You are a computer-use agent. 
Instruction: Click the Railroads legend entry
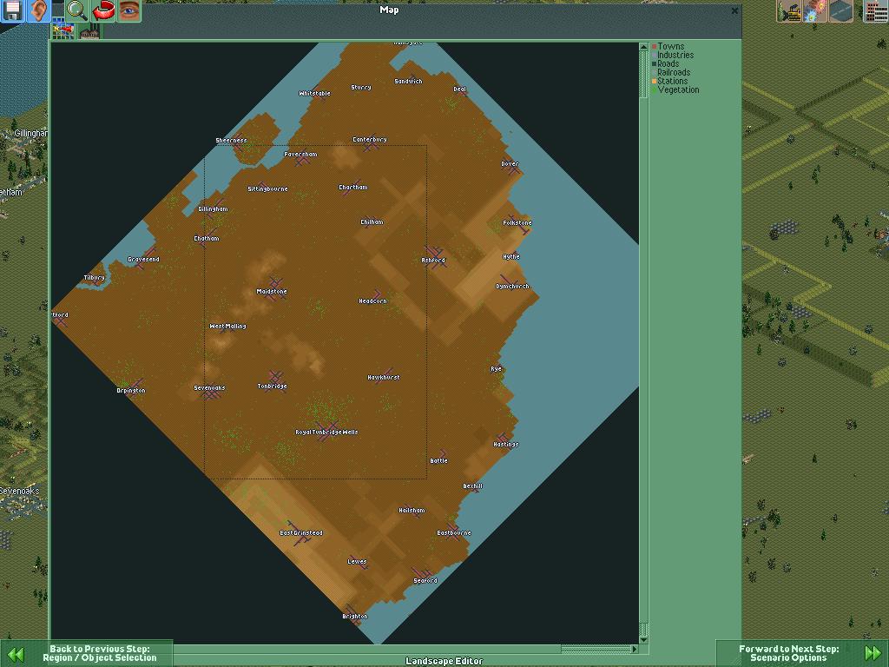pos(674,73)
